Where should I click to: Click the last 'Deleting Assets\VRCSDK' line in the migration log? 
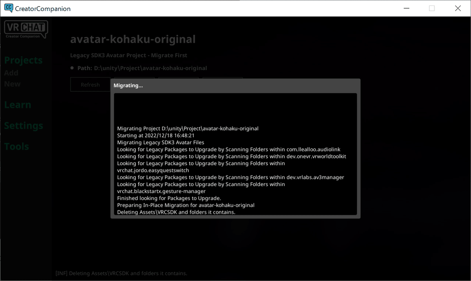click(176, 212)
